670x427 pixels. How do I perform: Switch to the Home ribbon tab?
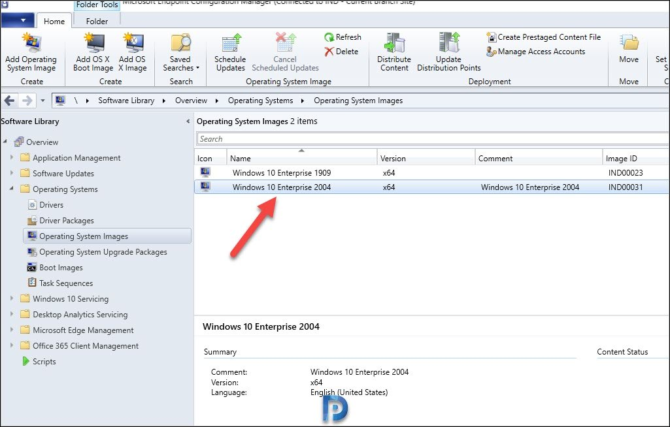[x=54, y=21]
